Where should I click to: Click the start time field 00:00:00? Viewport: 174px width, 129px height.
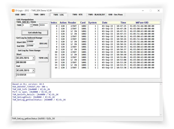[x=26, y=62]
